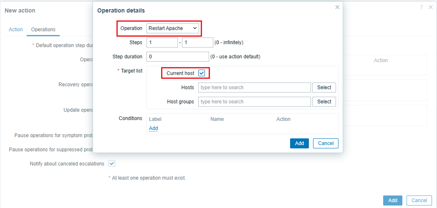437x208 pixels.
Task: Toggle the Current host checkbox
Action: tap(202, 73)
